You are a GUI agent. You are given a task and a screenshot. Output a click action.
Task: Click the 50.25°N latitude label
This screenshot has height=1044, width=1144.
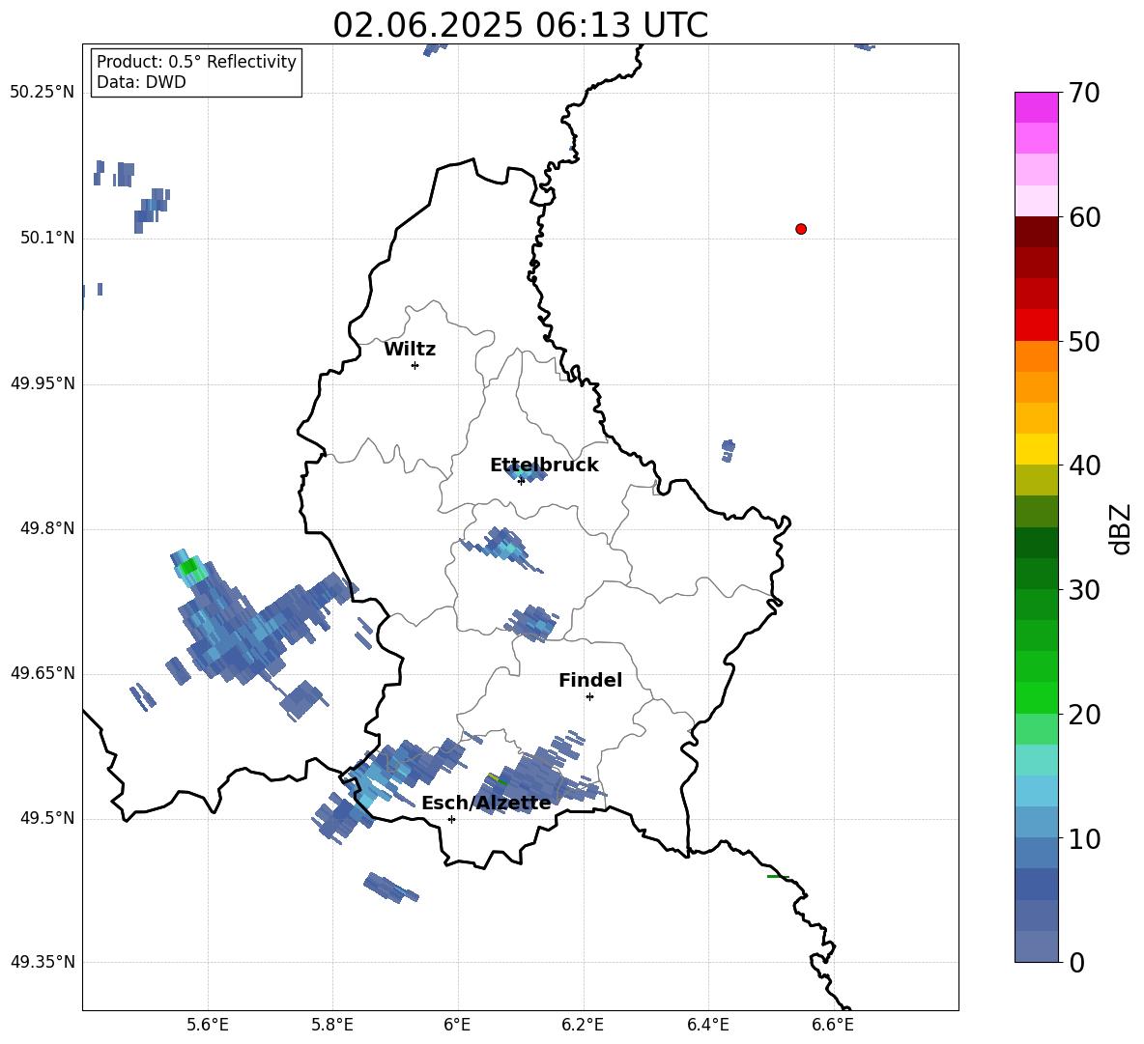[43, 93]
